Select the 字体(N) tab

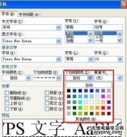coord(8,14)
